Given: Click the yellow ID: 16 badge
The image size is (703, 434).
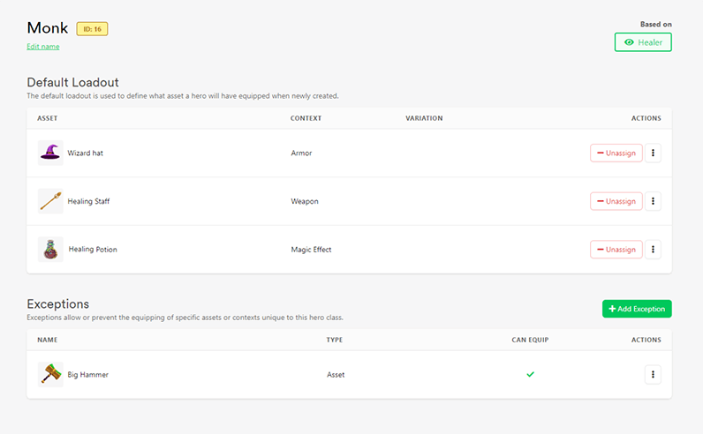Looking at the screenshot, I should [x=92, y=28].
